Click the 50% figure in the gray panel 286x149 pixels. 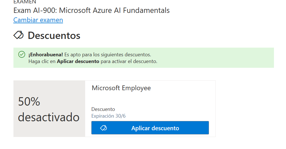[x=29, y=101]
